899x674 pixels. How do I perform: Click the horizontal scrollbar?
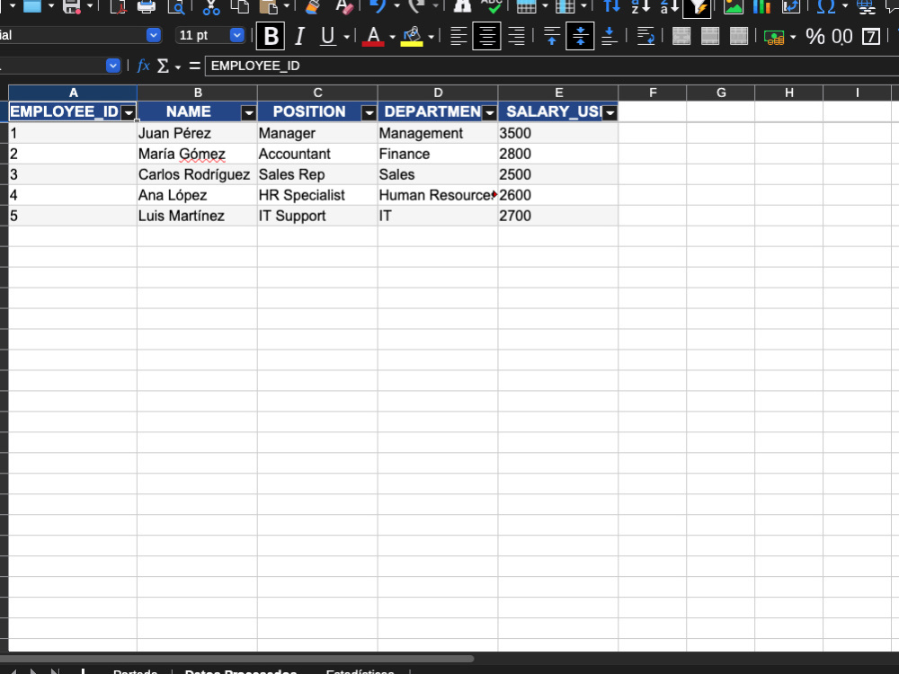pos(237,659)
